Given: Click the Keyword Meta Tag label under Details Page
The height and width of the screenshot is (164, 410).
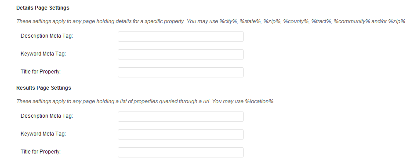Looking at the screenshot, I should (x=43, y=54).
